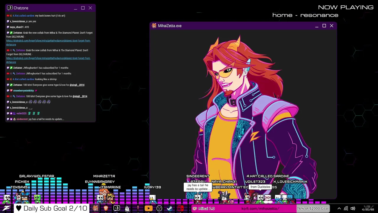Viewport: 378px width, 213px height.
Task: Click the VOILET323 chatter name label
Action: [255, 182]
